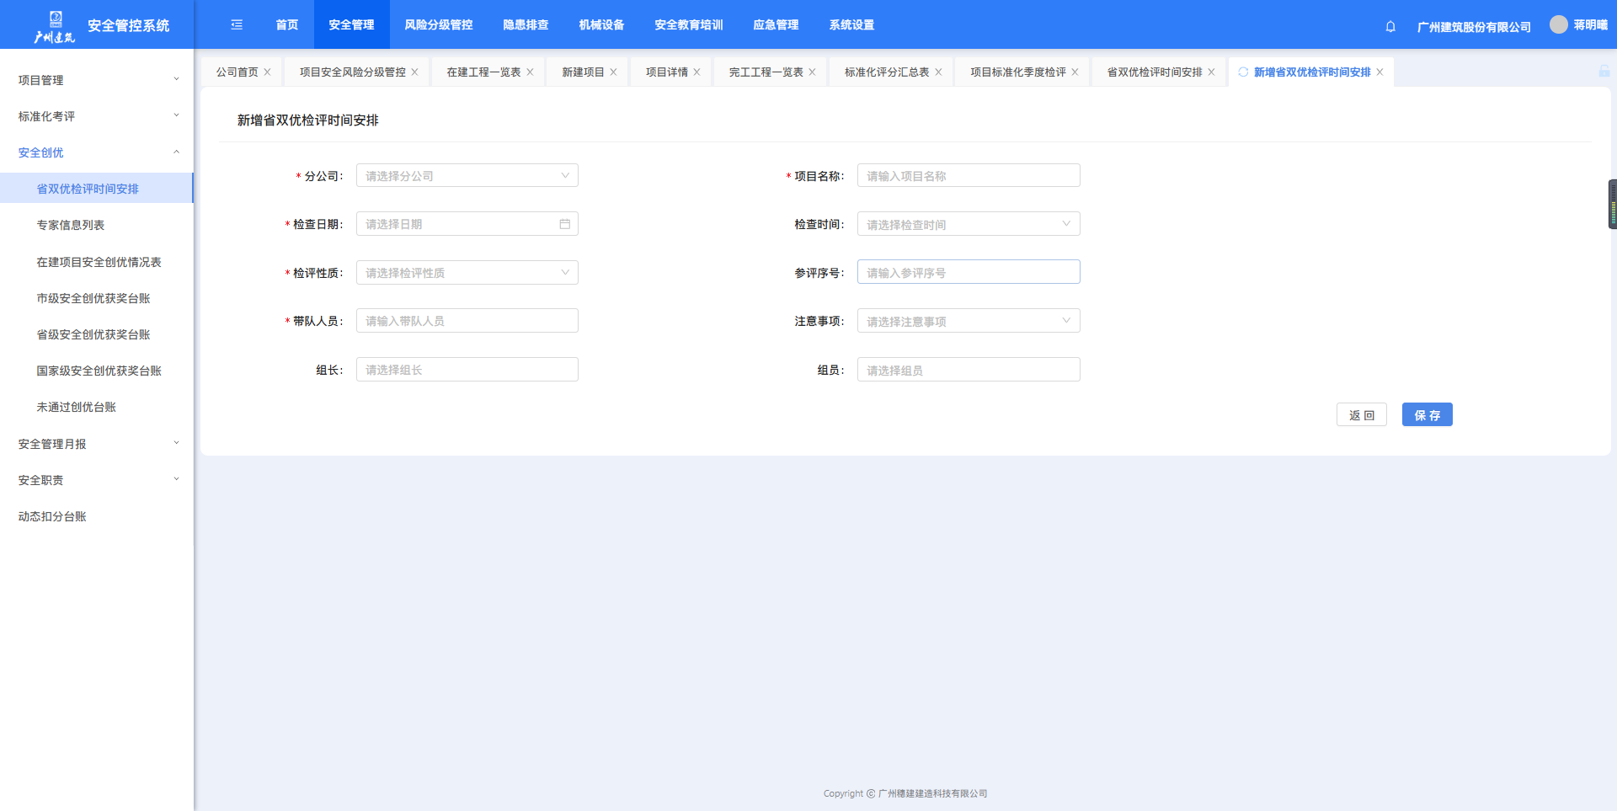Open the 注意事项 dropdown
The image size is (1617, 811).
pyautogui.click(x=968, y=321)
